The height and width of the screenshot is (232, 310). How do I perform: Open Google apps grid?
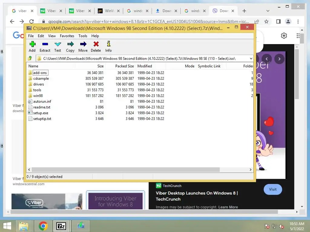point(298,36)
